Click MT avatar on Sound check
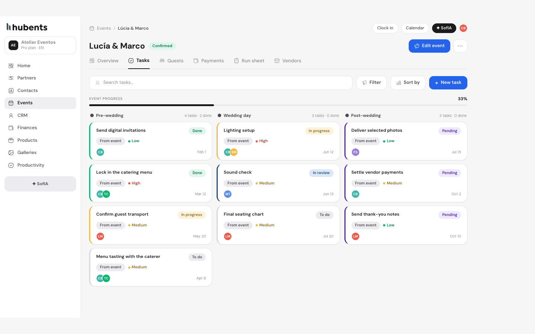535x334 pixels. click(x=228, y=194)
